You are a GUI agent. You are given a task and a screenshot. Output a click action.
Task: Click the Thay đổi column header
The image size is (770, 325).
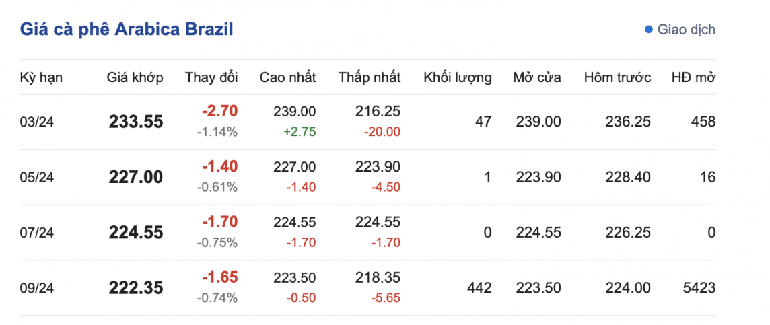pos(211,77)
